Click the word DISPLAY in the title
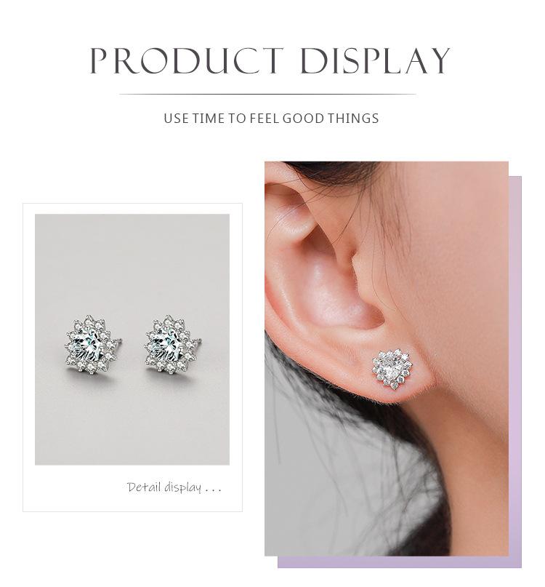 coord(375,60)
